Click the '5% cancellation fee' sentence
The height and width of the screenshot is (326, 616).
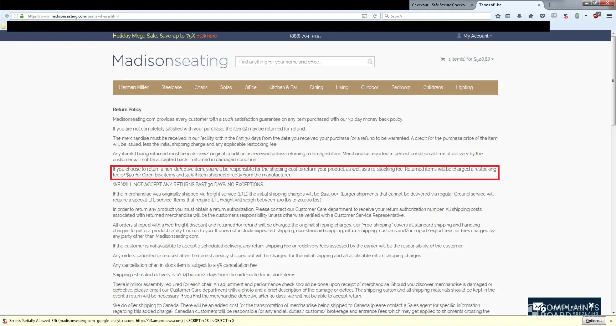[x=185, y=265]
